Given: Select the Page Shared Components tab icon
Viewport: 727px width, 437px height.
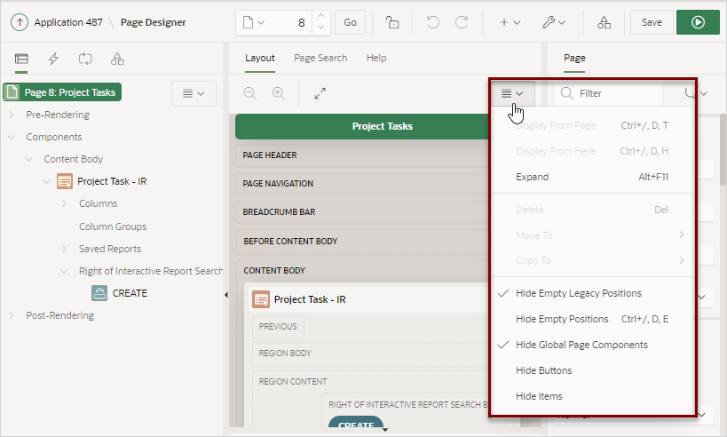Looking at the screenshot, I should 117,59.
